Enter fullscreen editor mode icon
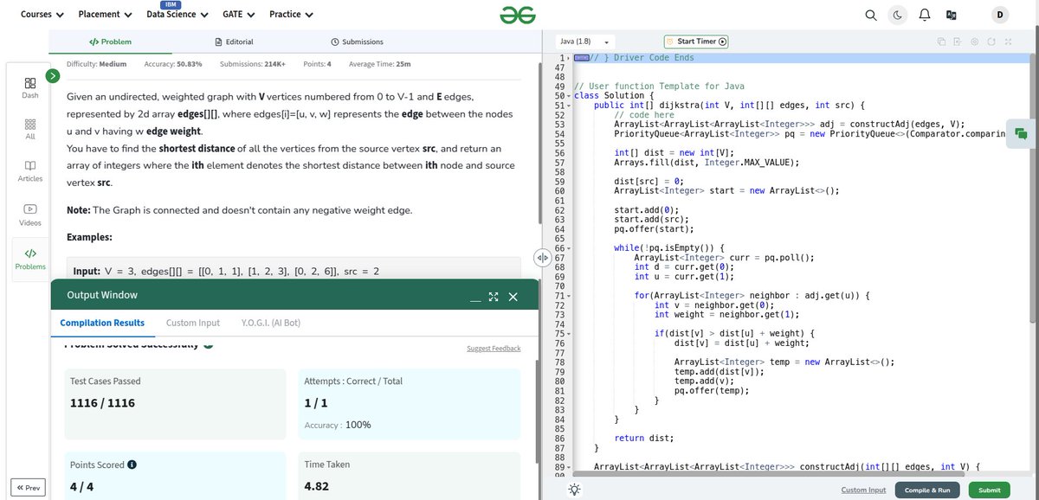Viewport: 1039px width, 500px height. click(x=1007, y=42)
